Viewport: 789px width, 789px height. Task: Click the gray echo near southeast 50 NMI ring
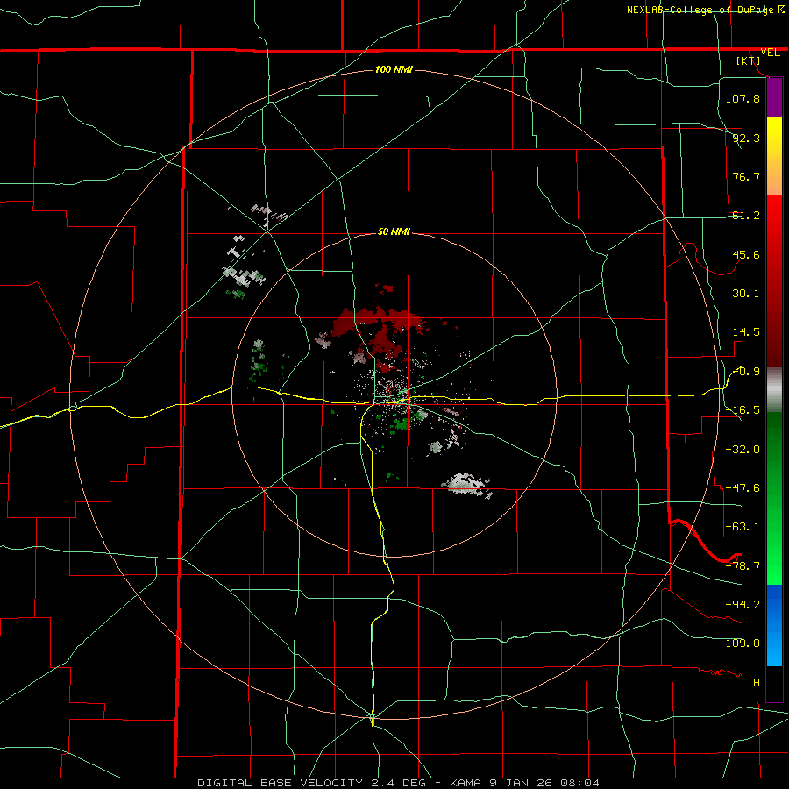tap(466, 485)
